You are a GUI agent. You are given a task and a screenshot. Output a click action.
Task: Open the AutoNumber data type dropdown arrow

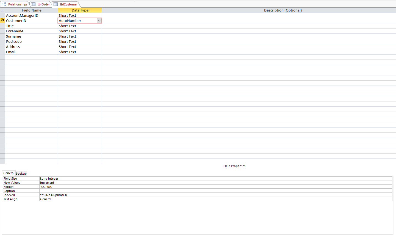(x=99, y=21)
